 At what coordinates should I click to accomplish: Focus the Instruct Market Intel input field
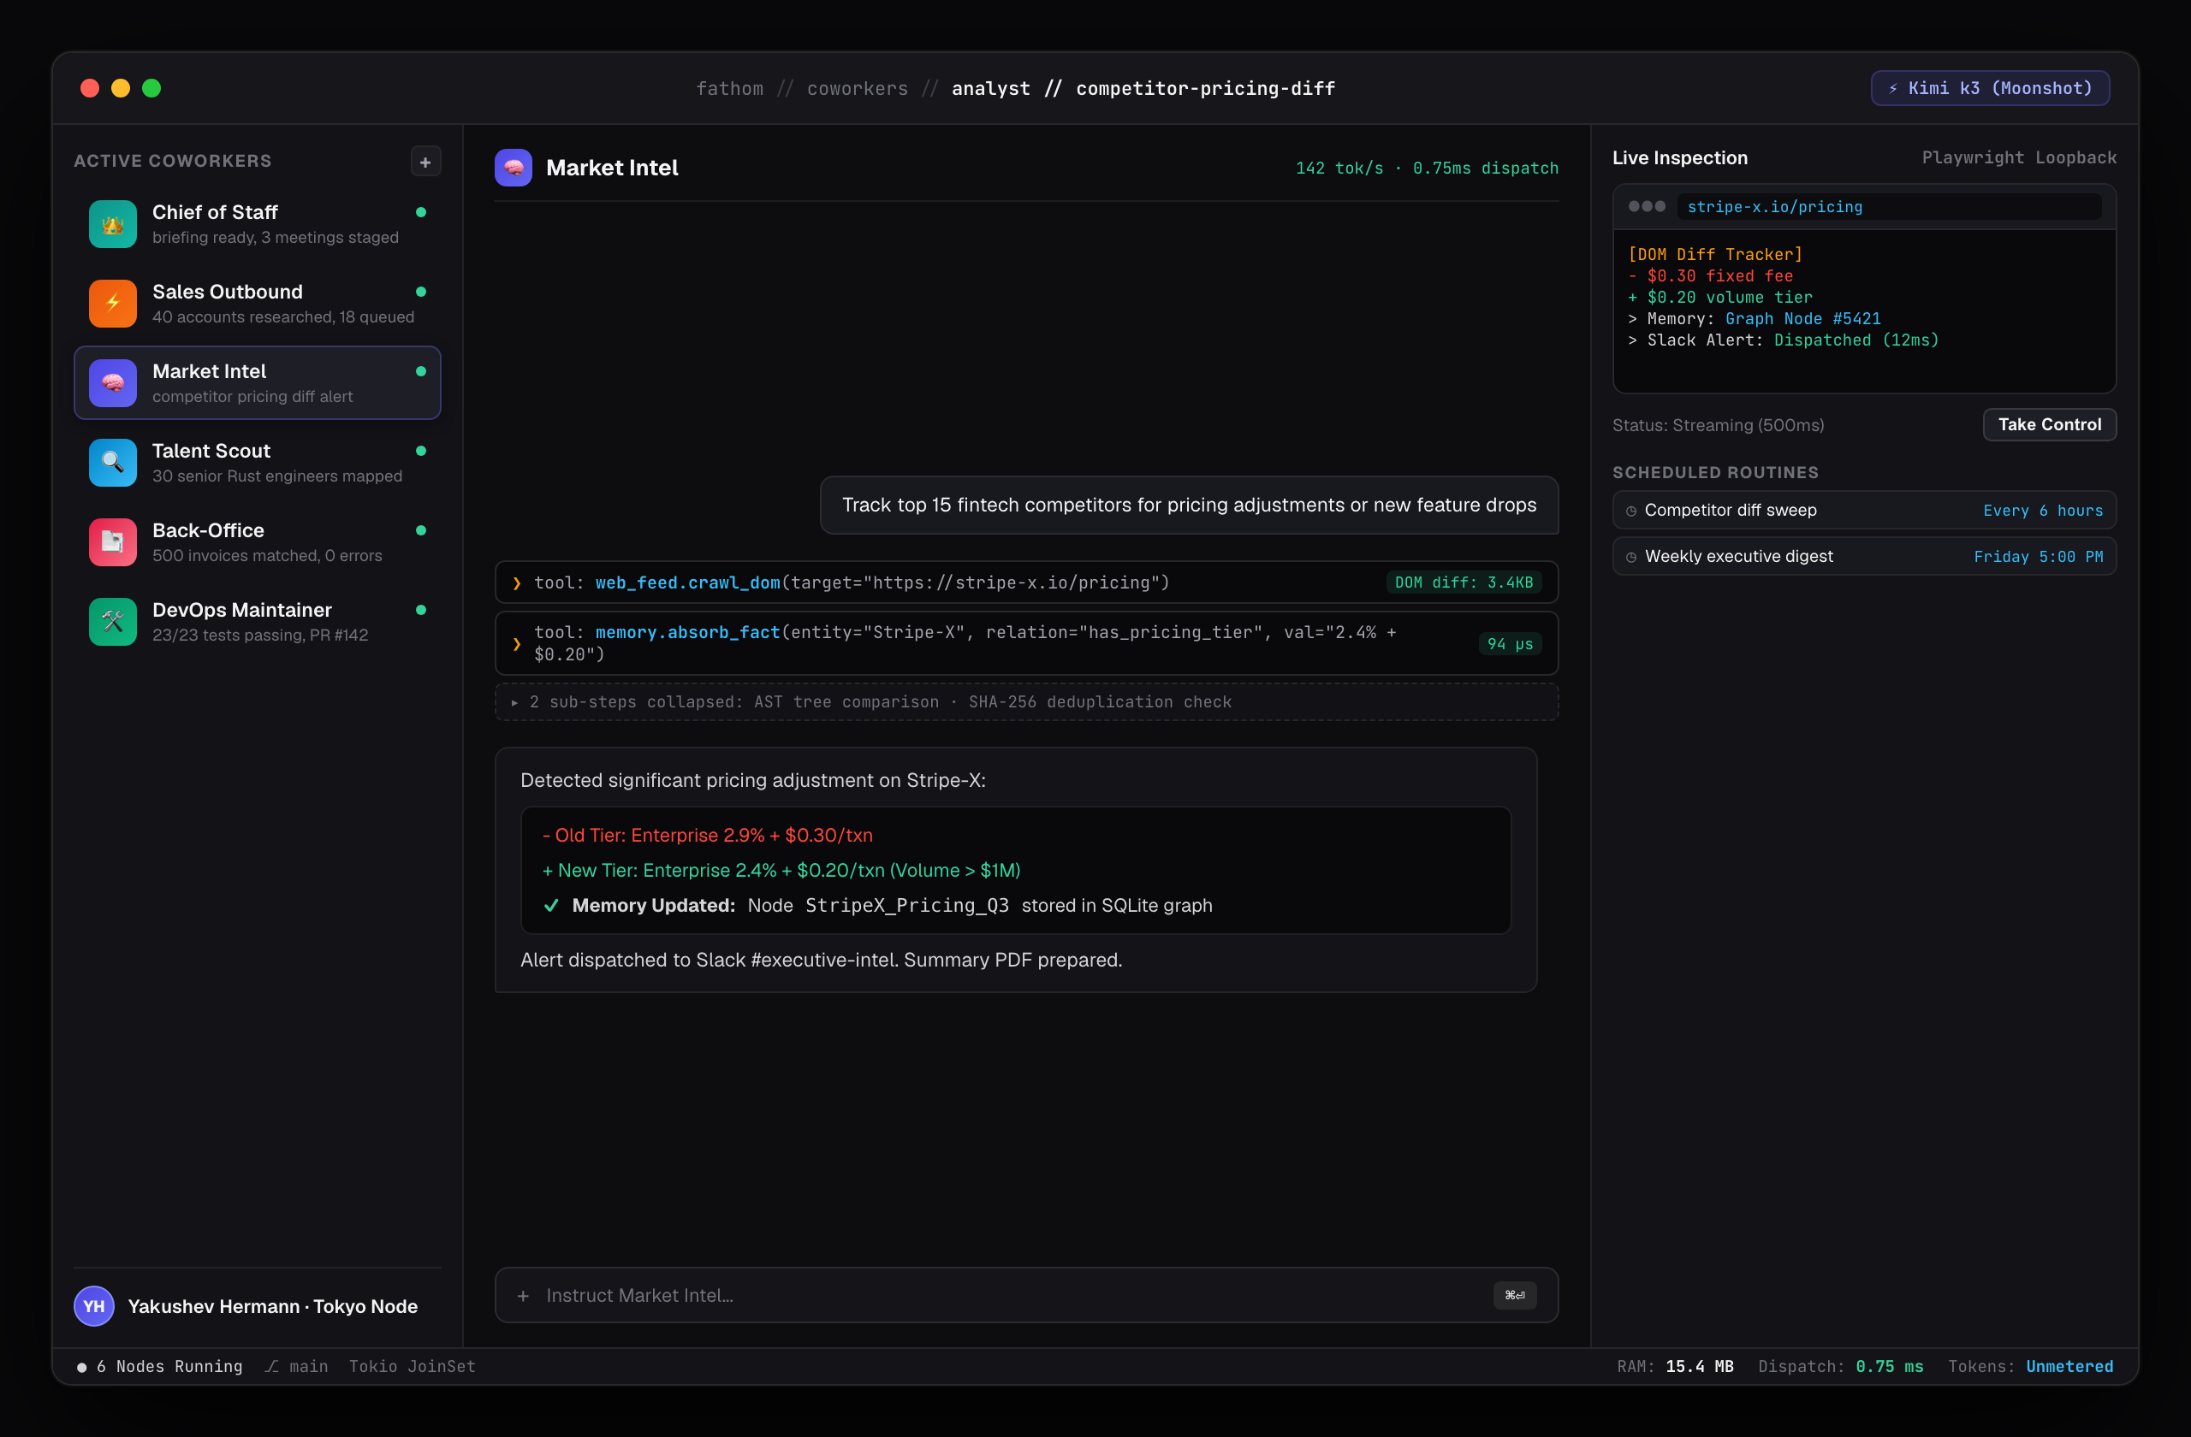pyautogui.click(x=1026, y=1295)
